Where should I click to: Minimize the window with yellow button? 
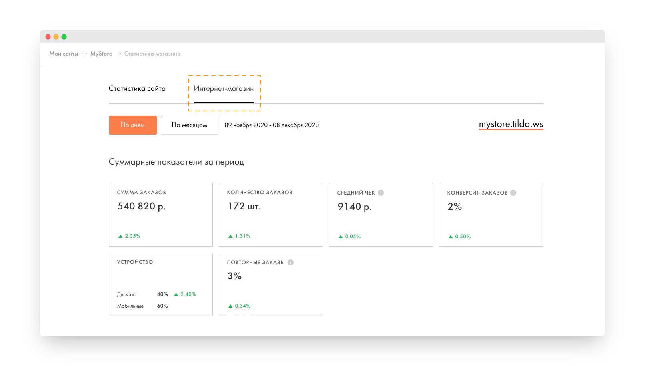[56, 37]
